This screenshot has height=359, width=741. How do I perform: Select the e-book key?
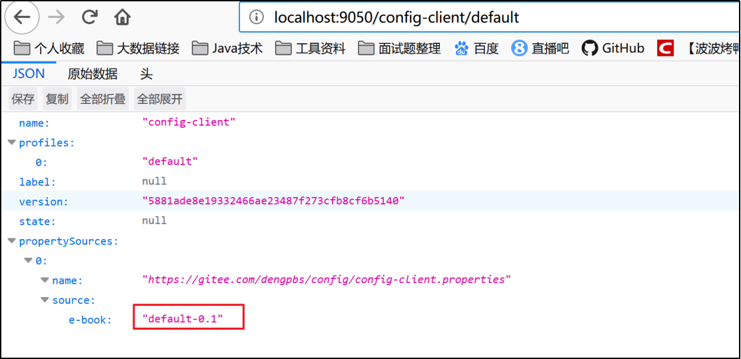pos(90,320)
